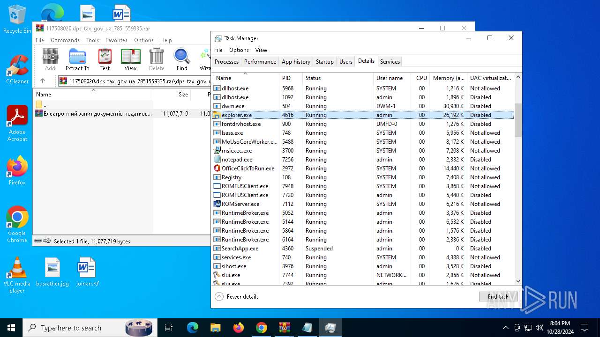Select the Registry process row

pyautogui.click(x=363, y=177)
